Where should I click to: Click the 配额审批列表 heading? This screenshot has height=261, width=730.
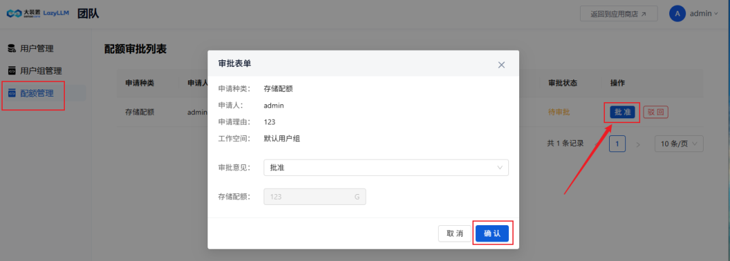(135, 49)
